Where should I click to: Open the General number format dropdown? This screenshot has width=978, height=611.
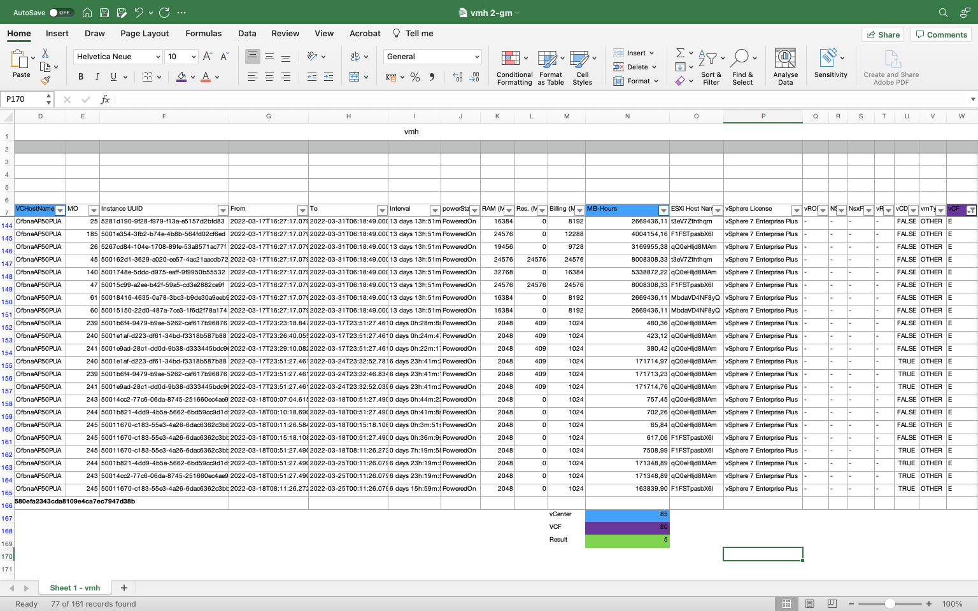[432, 56]
